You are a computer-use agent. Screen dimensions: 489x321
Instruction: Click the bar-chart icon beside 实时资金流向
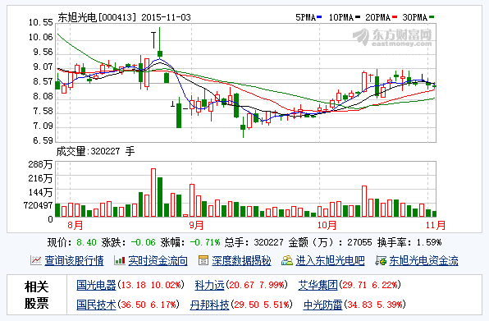(x=120, y=260)
